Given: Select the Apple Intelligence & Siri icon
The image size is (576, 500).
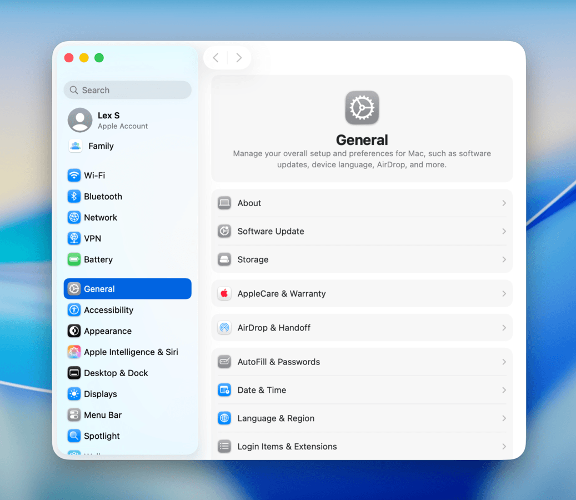Looking at the screenshot, I should coord(73,352).
